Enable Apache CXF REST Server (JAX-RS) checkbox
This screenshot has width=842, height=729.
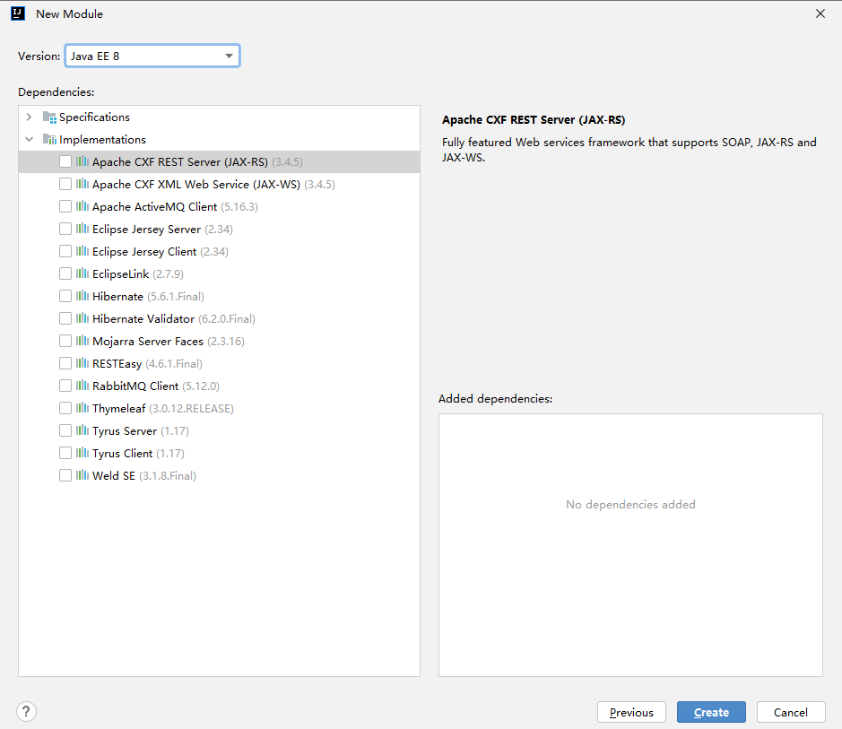[65, 161]
